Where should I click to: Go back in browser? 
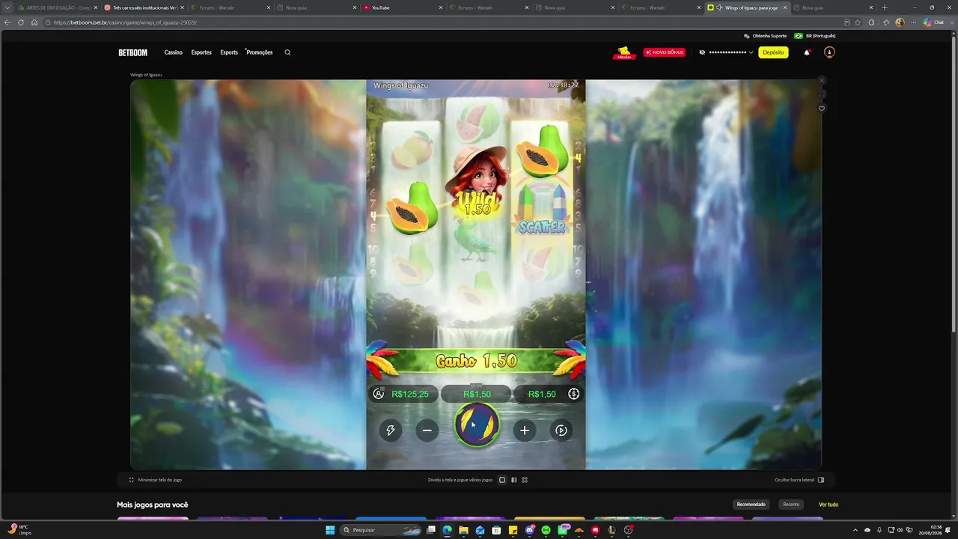[8, 22]
